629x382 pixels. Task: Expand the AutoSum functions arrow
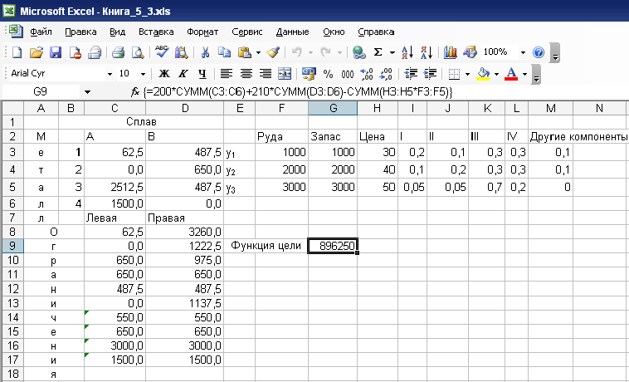pyautogui.click(x=392, y=52)
